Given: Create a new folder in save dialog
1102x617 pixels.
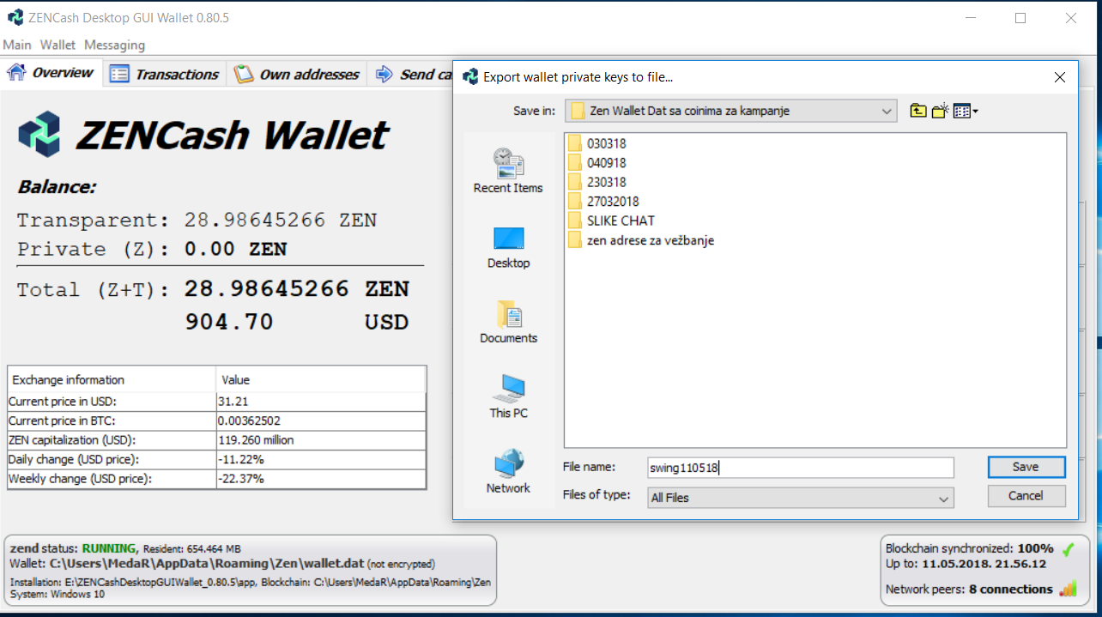Looking at the screenshot, I should (941, 111).
